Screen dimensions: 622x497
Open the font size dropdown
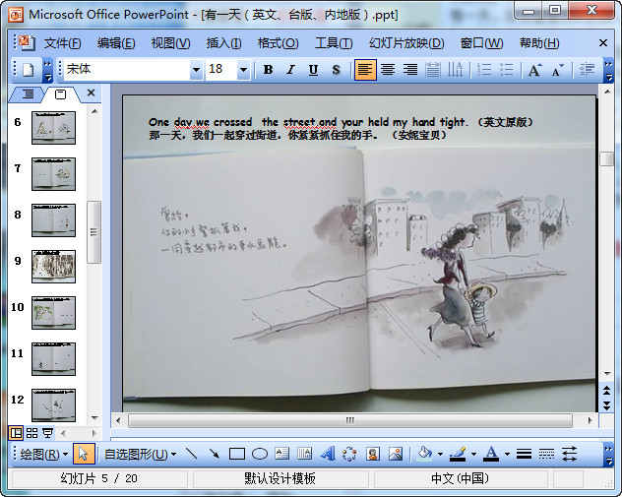click(x=243, y=70)
